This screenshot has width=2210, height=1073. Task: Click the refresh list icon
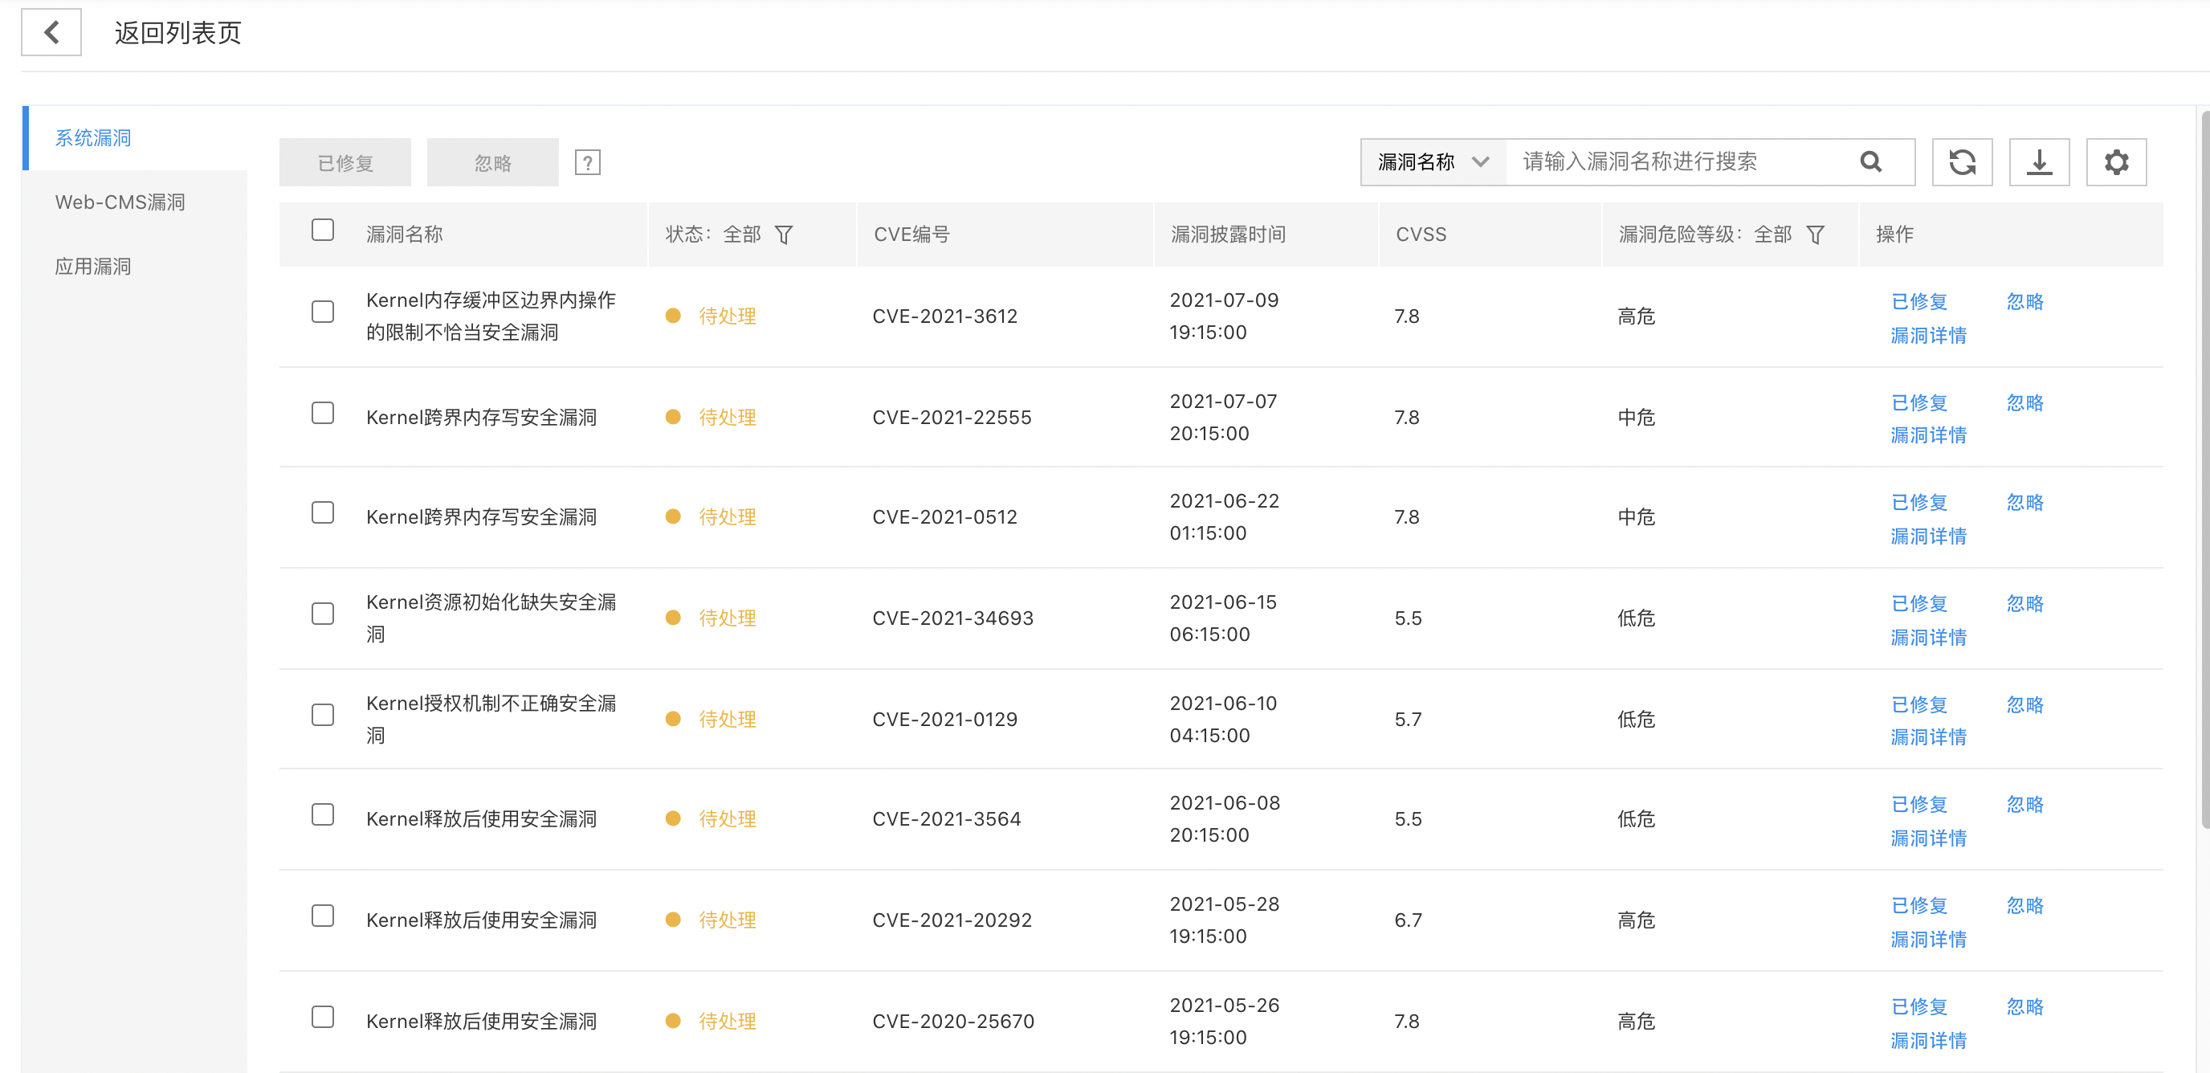pyautogui.click(x=1961, y=162)
